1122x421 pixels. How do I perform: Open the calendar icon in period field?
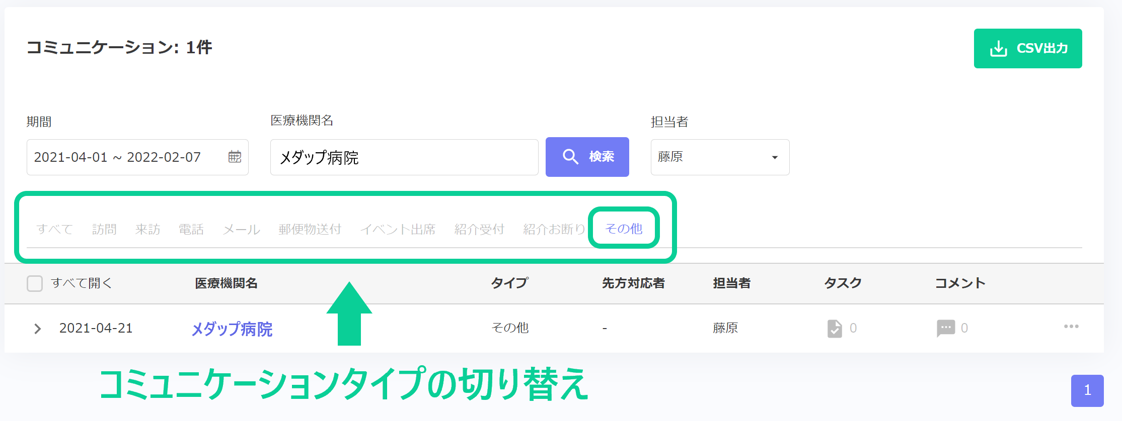tap(235, 157)
